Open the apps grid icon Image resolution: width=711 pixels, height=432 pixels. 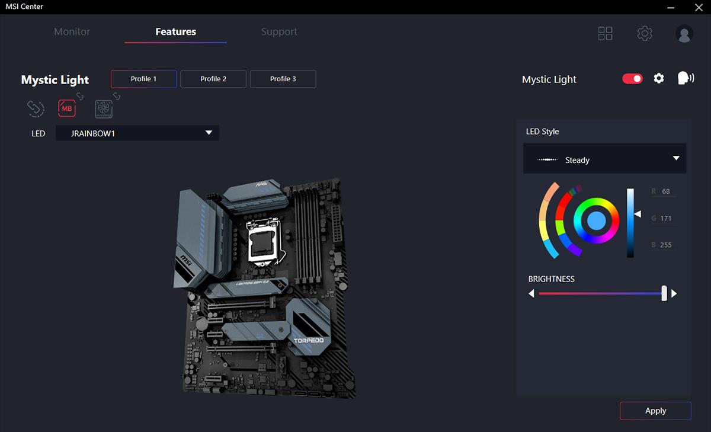click(605, 33)
